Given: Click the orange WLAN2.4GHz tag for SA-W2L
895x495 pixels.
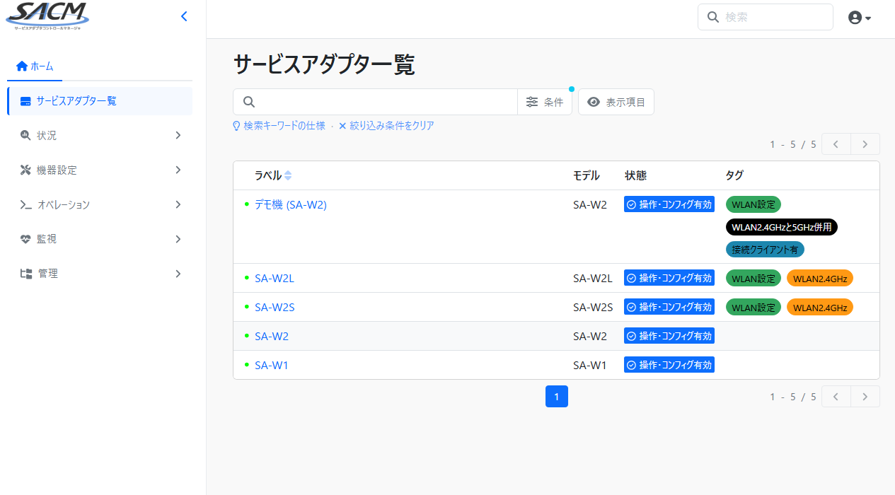Looking at the screenshot, I should click(x=820, y=279).
